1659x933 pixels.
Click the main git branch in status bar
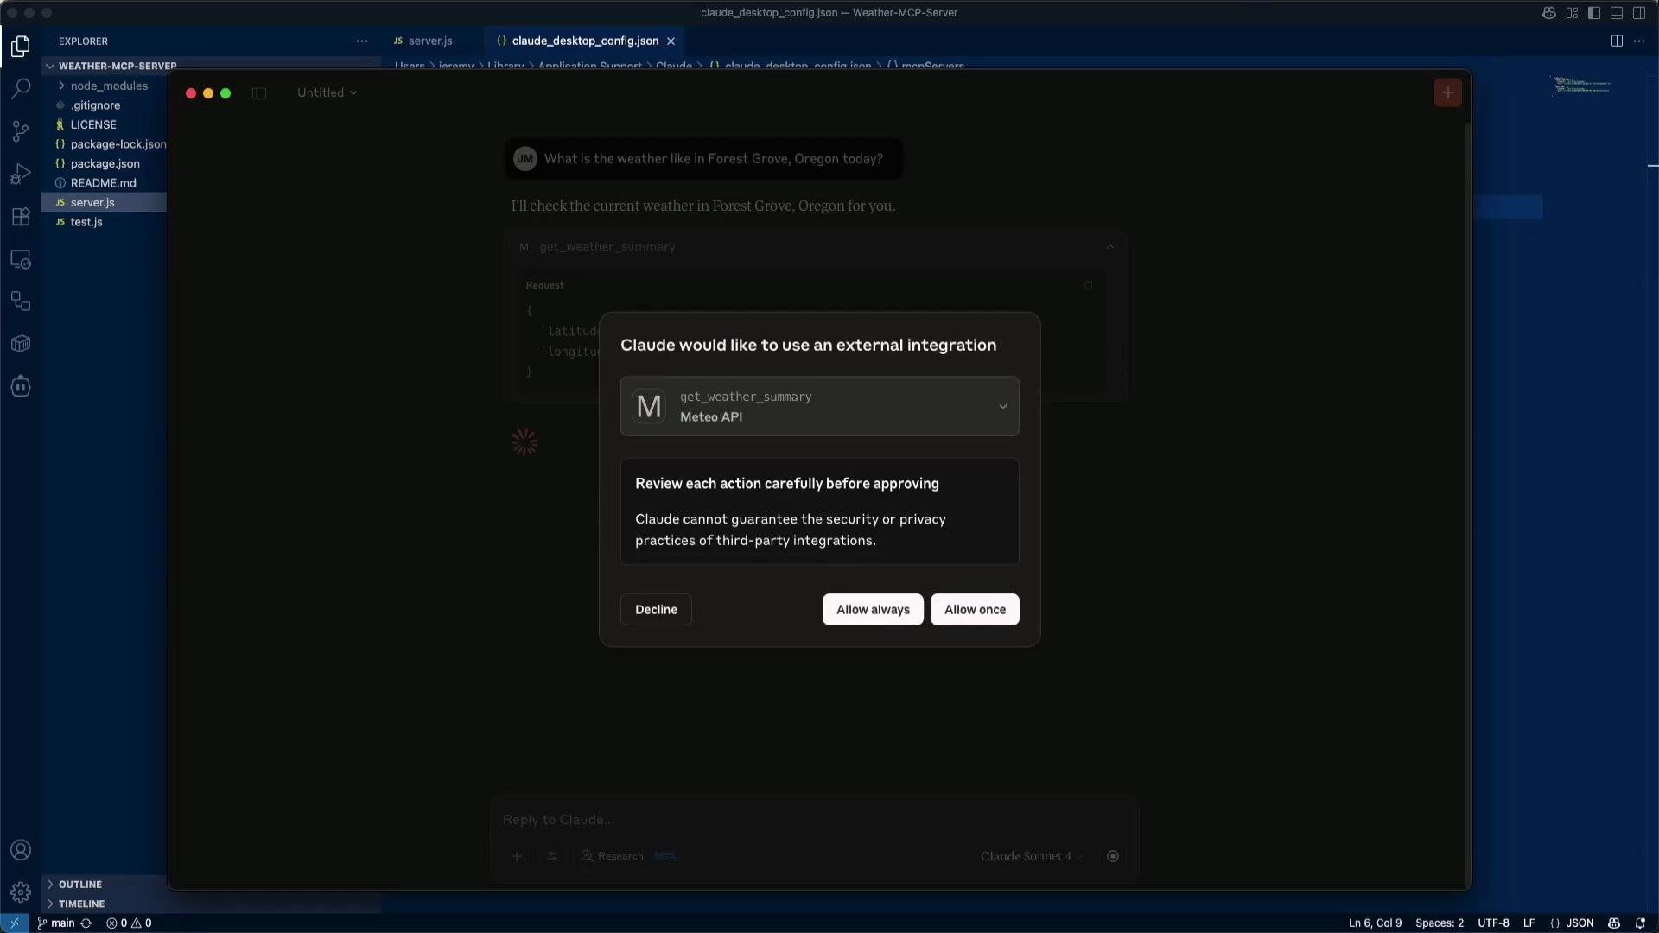pos(56,923)
